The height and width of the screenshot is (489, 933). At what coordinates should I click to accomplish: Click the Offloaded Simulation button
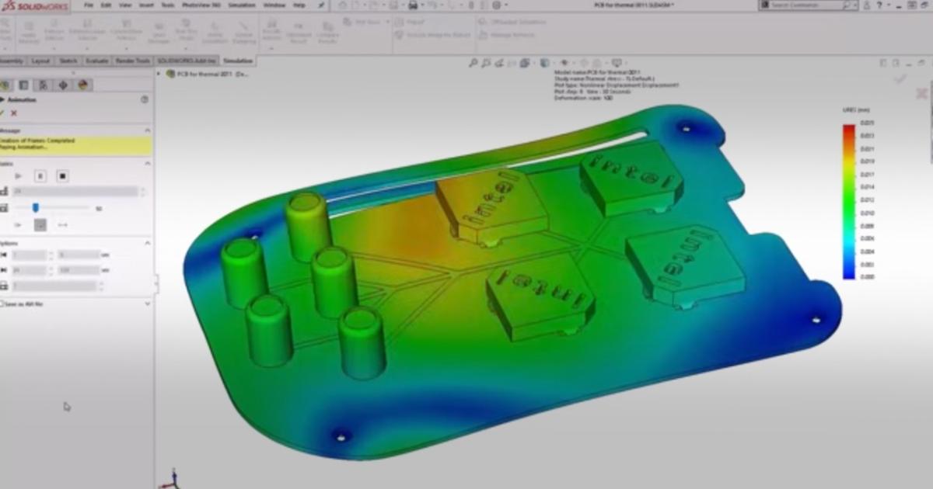pos(512,22)
